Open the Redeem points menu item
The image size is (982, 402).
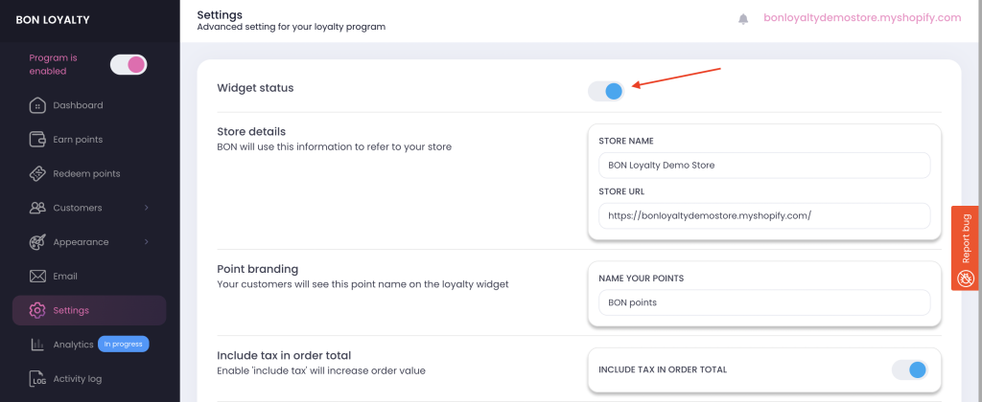tap(89, 174)
